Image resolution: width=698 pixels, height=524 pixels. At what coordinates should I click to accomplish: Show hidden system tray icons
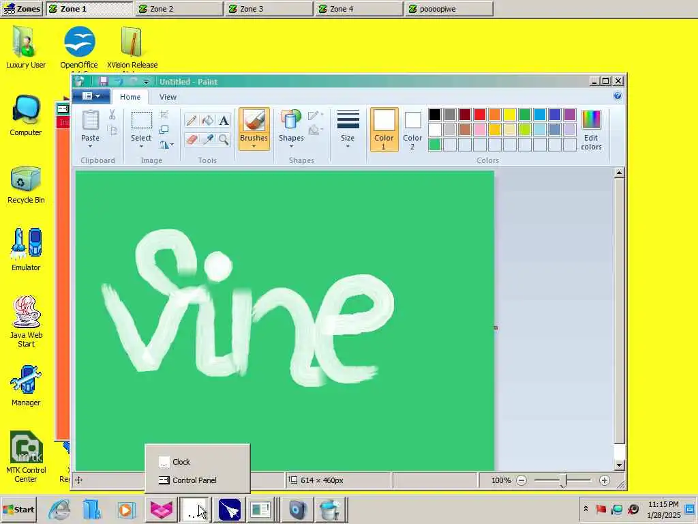click(x=586, y=509)
